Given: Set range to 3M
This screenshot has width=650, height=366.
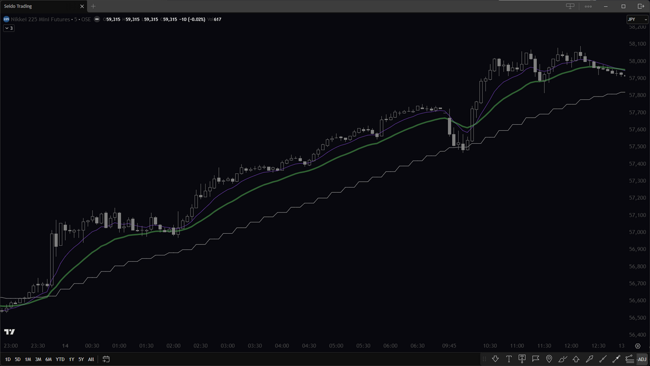Looking at the screenshot, I should point(38,359).
